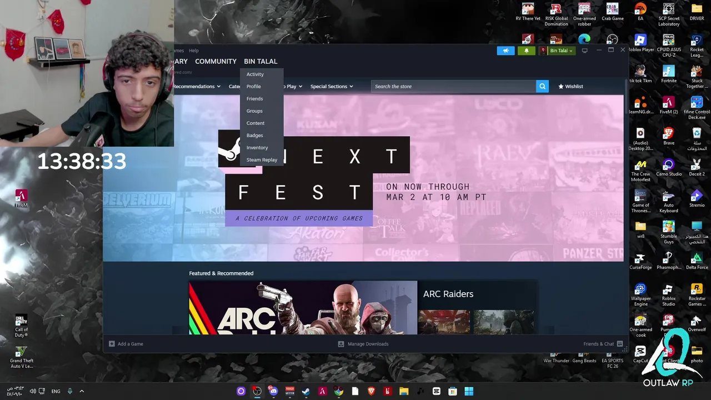This screenshot has width=711, height=400.
Task: Open the Crab Game desktop shortcut
Action: 612,12
